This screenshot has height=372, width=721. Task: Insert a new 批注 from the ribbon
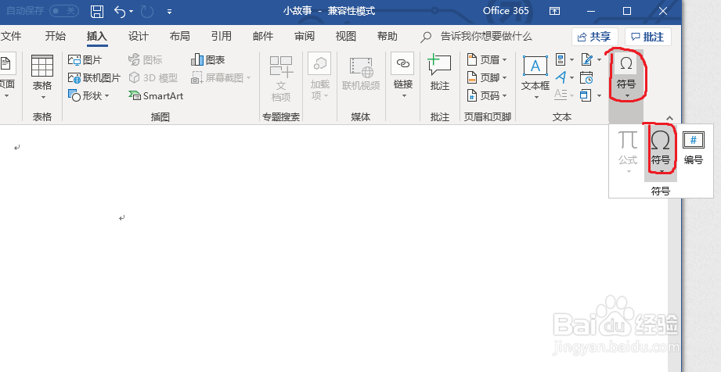440,73
